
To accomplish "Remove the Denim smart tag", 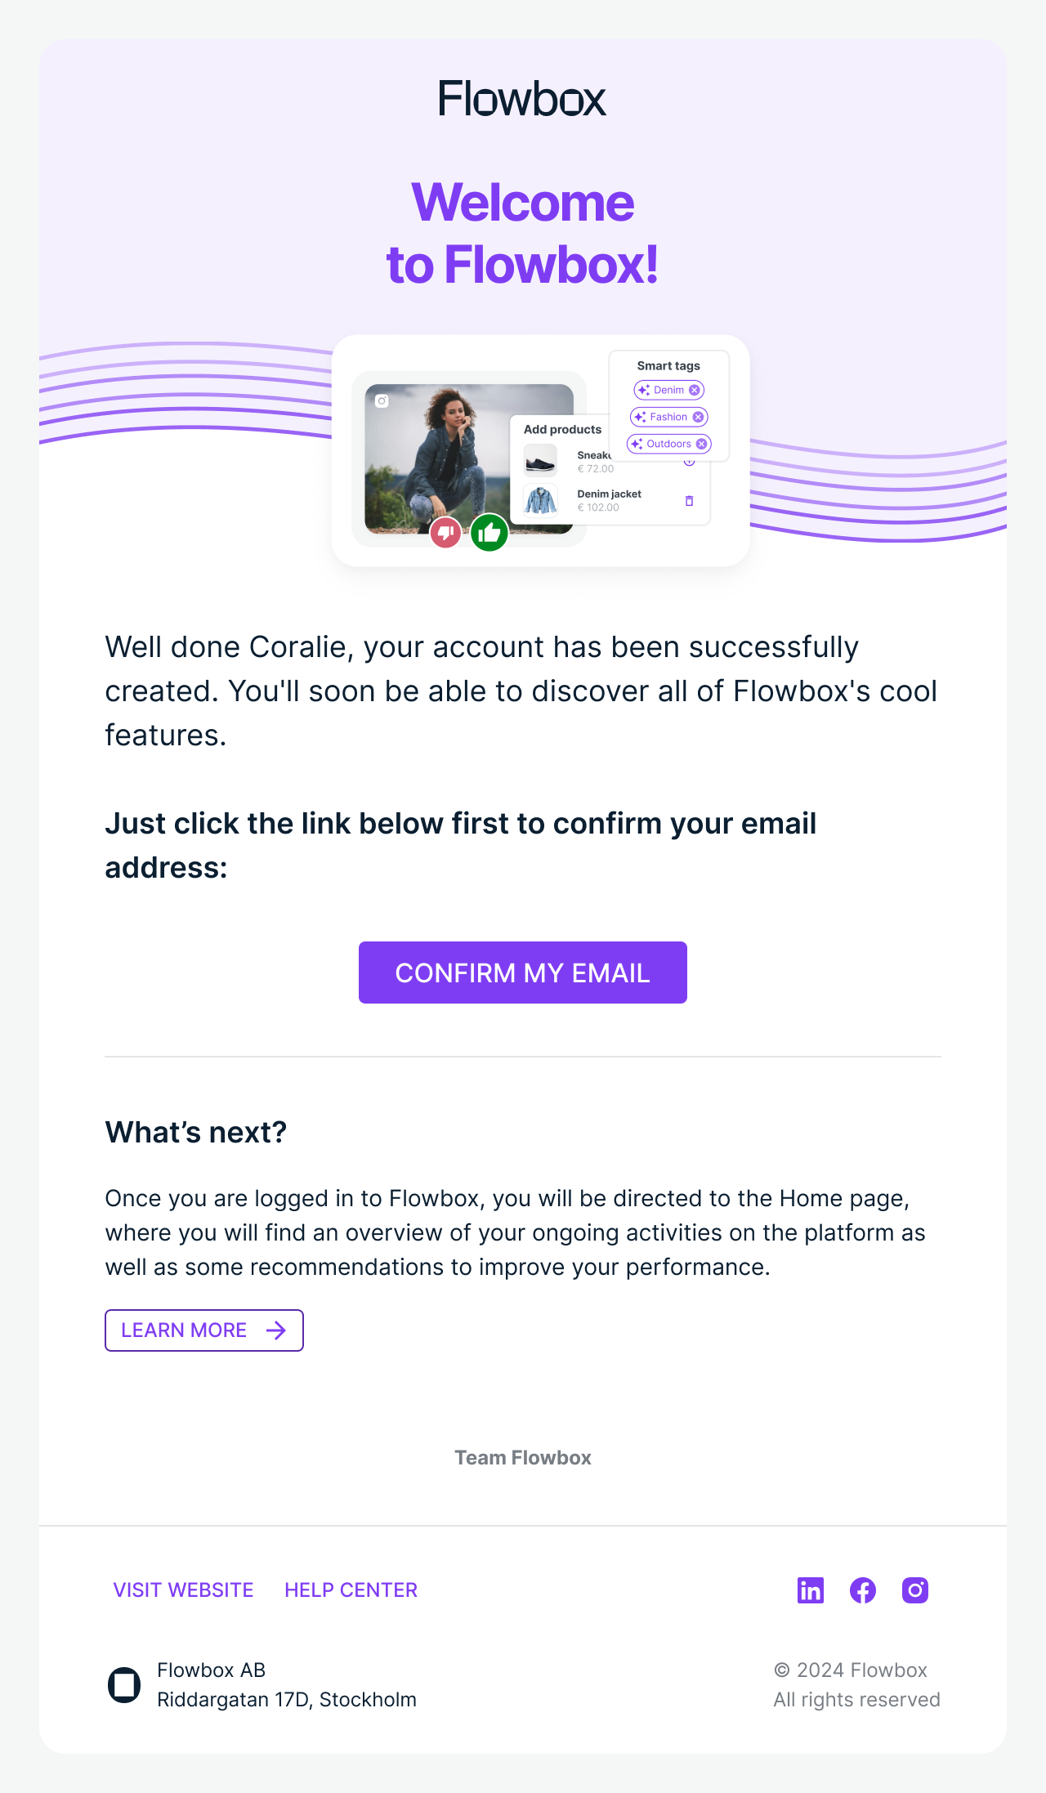I will click(695, 390).
